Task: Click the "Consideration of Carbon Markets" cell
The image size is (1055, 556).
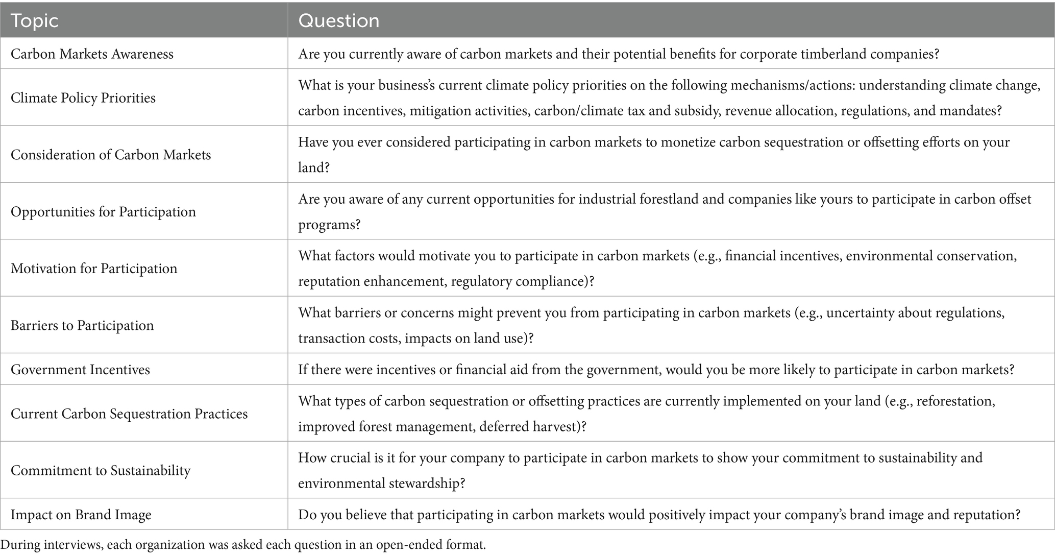Action: 111,155
